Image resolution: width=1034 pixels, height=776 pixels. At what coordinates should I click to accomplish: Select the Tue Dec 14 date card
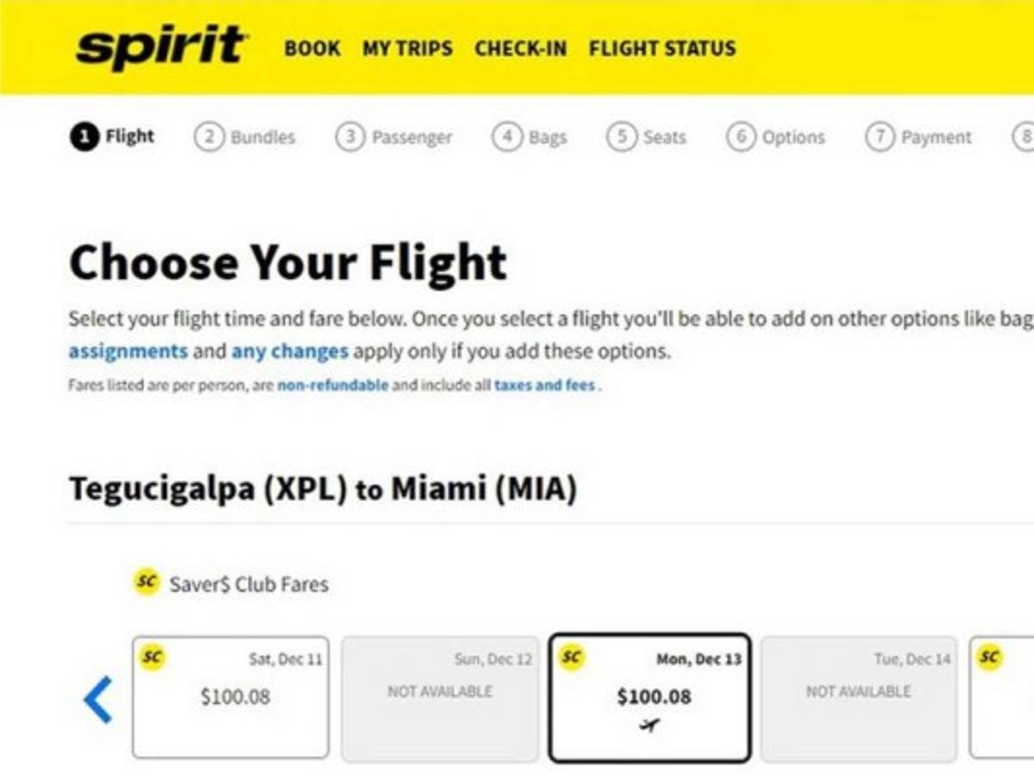tap(857, 697)
